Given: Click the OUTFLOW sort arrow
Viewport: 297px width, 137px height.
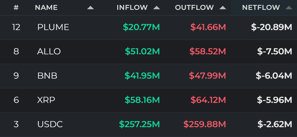Looking at the screenshot, I should pos(223,8).
